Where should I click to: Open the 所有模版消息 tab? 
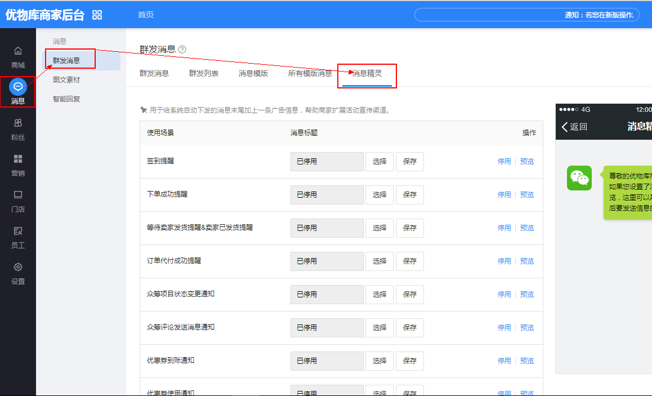(x=310, y=73)
